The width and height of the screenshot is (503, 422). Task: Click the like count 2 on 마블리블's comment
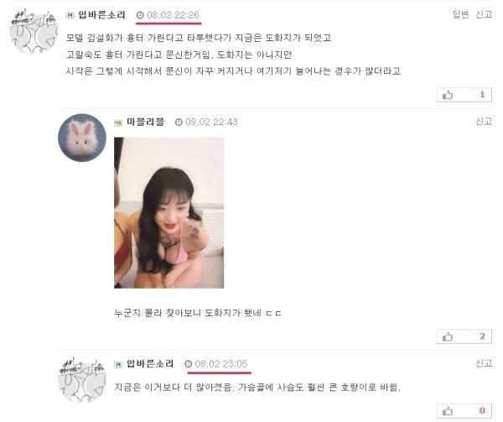(x=482, y=336)
